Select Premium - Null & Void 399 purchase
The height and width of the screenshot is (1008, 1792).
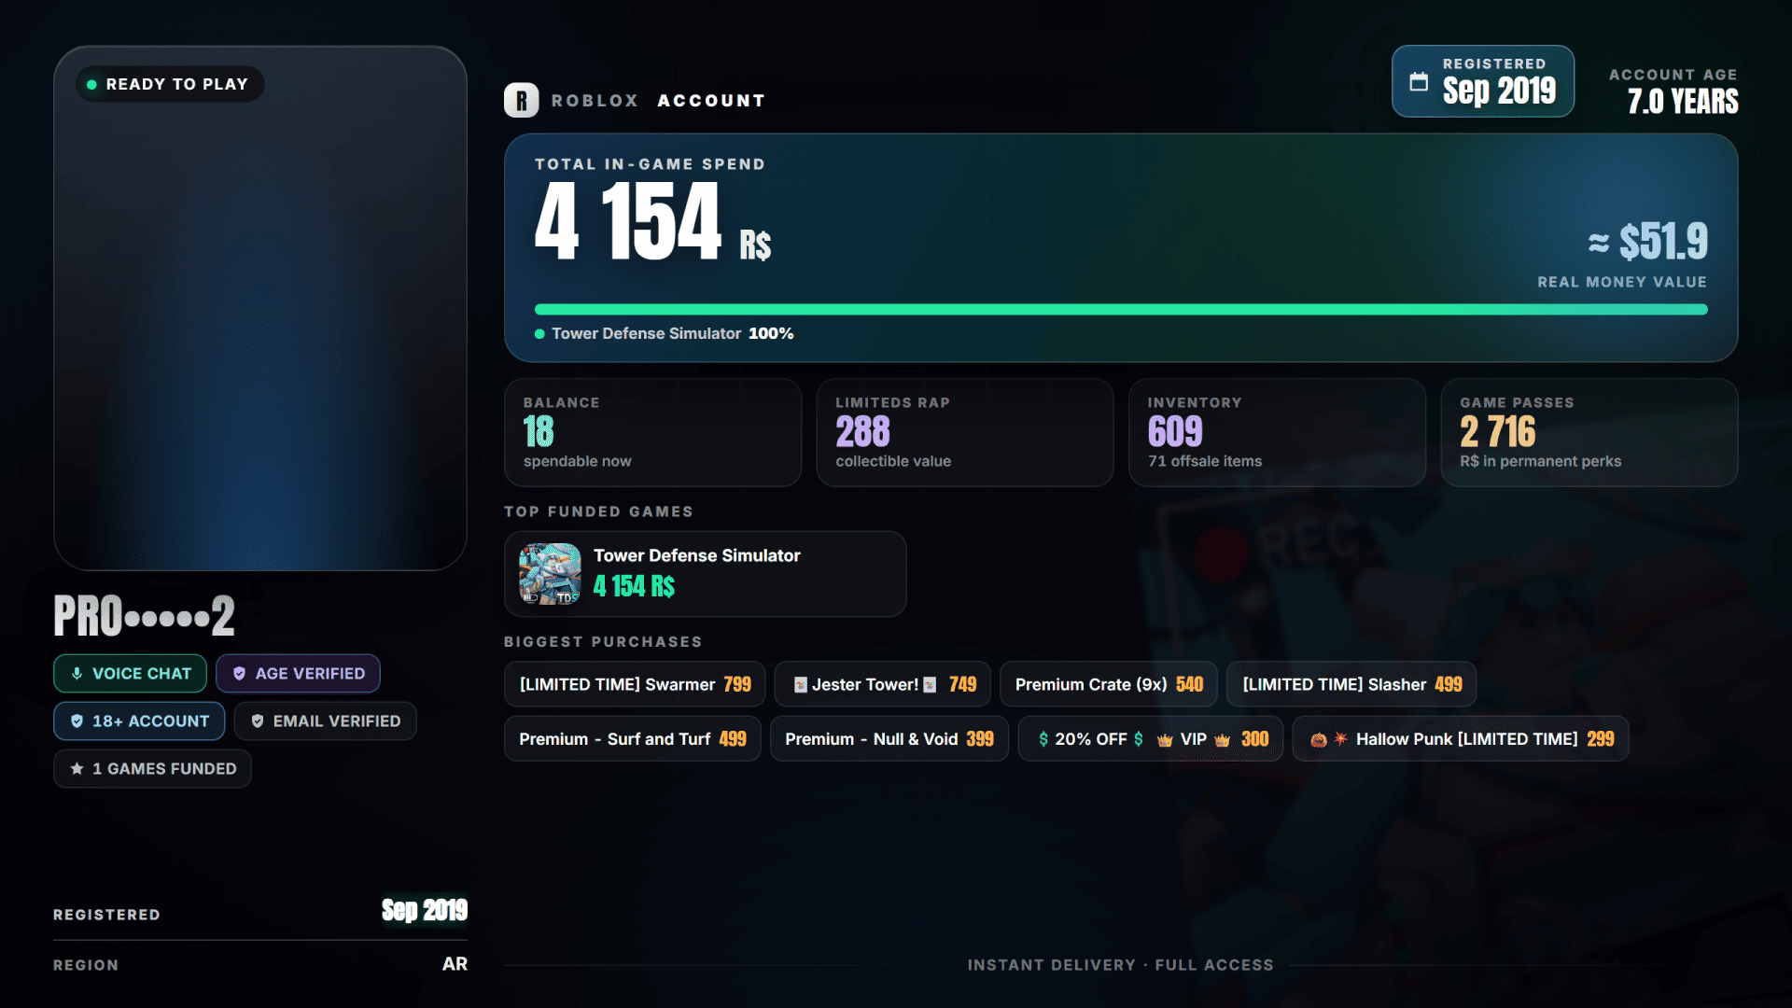[x=889, y=738]
